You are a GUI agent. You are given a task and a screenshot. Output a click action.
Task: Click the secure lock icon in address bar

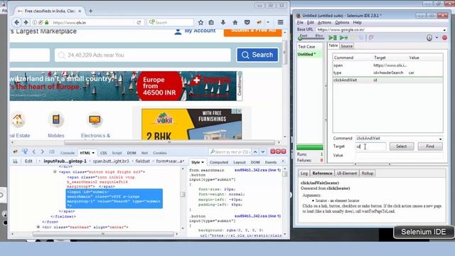click(x=47, y=22)
